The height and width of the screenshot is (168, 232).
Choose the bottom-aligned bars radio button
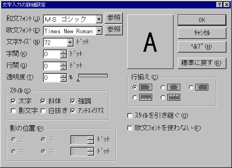point(163,97)
